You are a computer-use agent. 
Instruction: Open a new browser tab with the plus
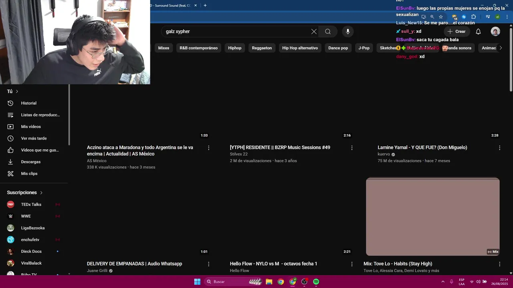tap(205, 6)
